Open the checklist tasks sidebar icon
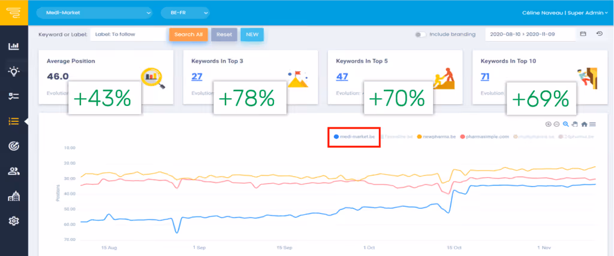 point(14,96)
